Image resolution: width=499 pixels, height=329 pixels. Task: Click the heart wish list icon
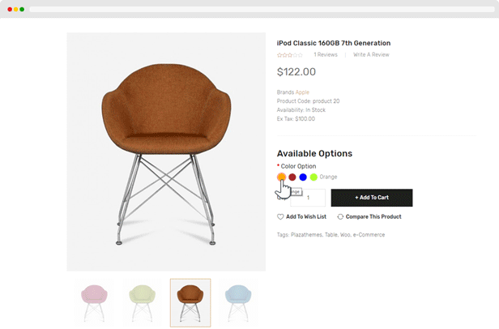coord(280,217)
